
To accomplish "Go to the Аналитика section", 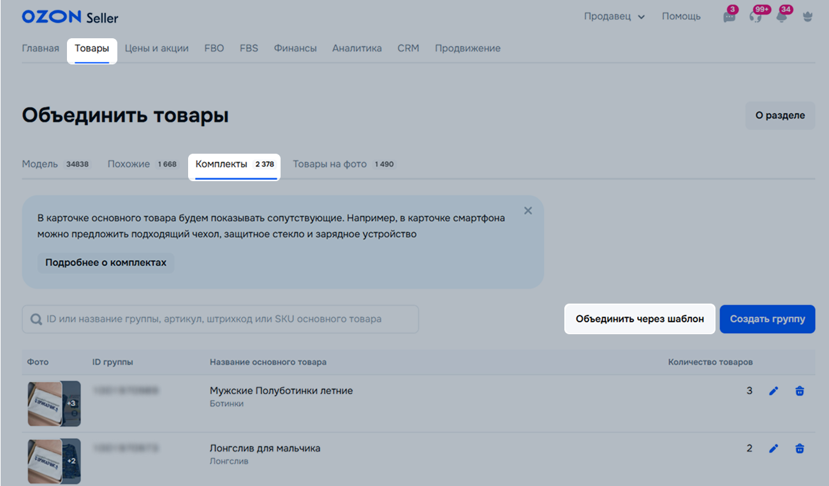I will coord(356,48).
